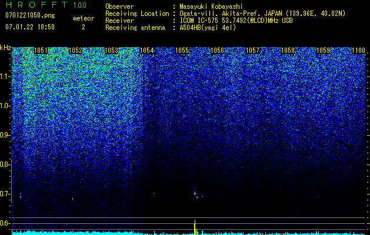
Task: Click the timestamp 07.01.22 10:50
Action: click(30, 27)
